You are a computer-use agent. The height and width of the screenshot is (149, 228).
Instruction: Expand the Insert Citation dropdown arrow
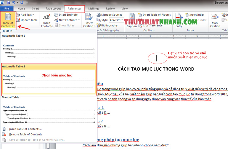coord(94,26)
